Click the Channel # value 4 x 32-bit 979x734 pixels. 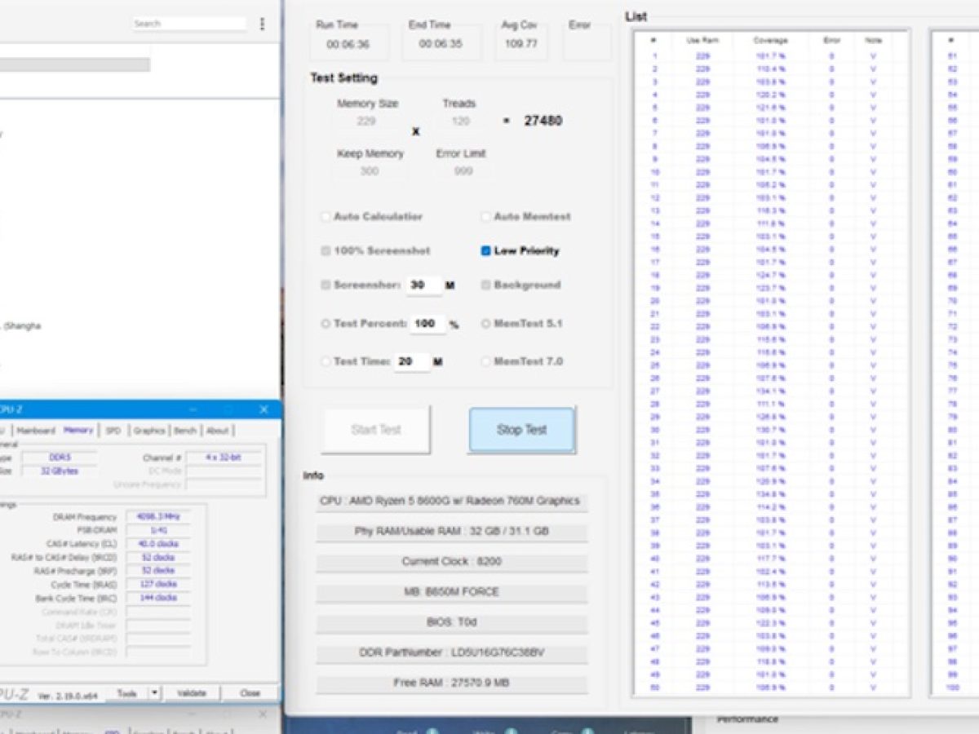click(224, 458)
